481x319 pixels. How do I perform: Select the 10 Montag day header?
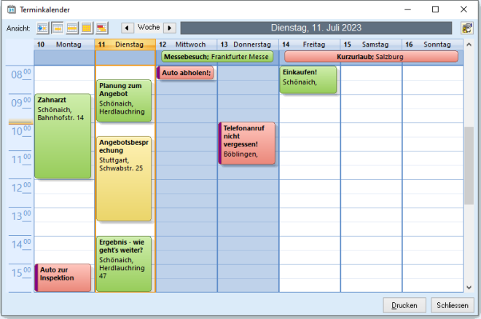pos(63,44)
